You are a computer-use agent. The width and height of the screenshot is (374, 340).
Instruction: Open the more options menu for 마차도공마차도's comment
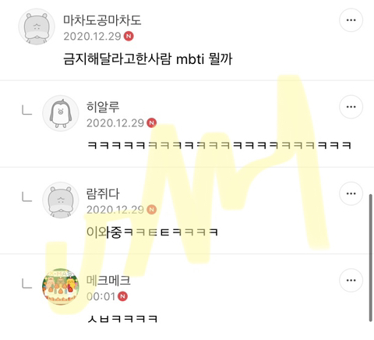point(351,20)
